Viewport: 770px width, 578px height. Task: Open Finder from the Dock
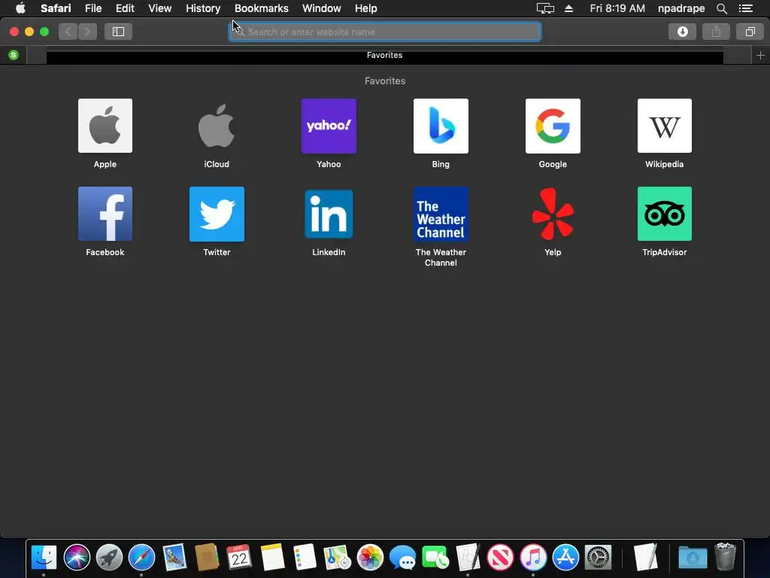tap(44, 558)
